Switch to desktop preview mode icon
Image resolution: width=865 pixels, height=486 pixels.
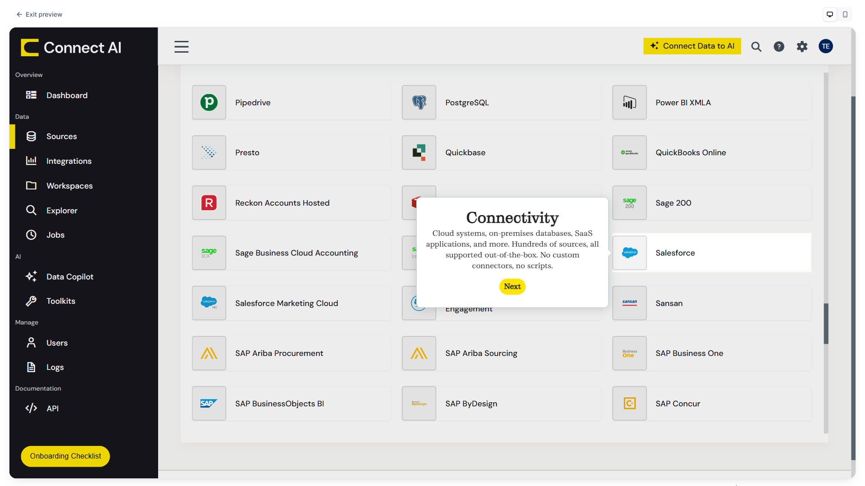pyautogui.click(x=830, y=14)
